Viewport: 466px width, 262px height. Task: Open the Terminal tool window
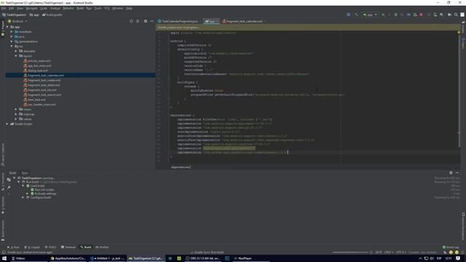click(x=68, y=247)
